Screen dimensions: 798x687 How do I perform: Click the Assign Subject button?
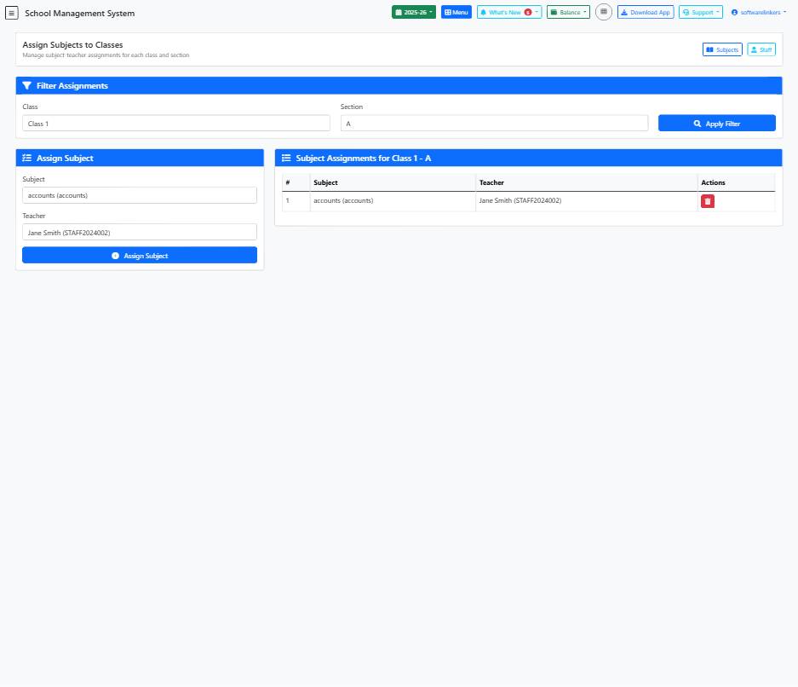coord(139,255)
